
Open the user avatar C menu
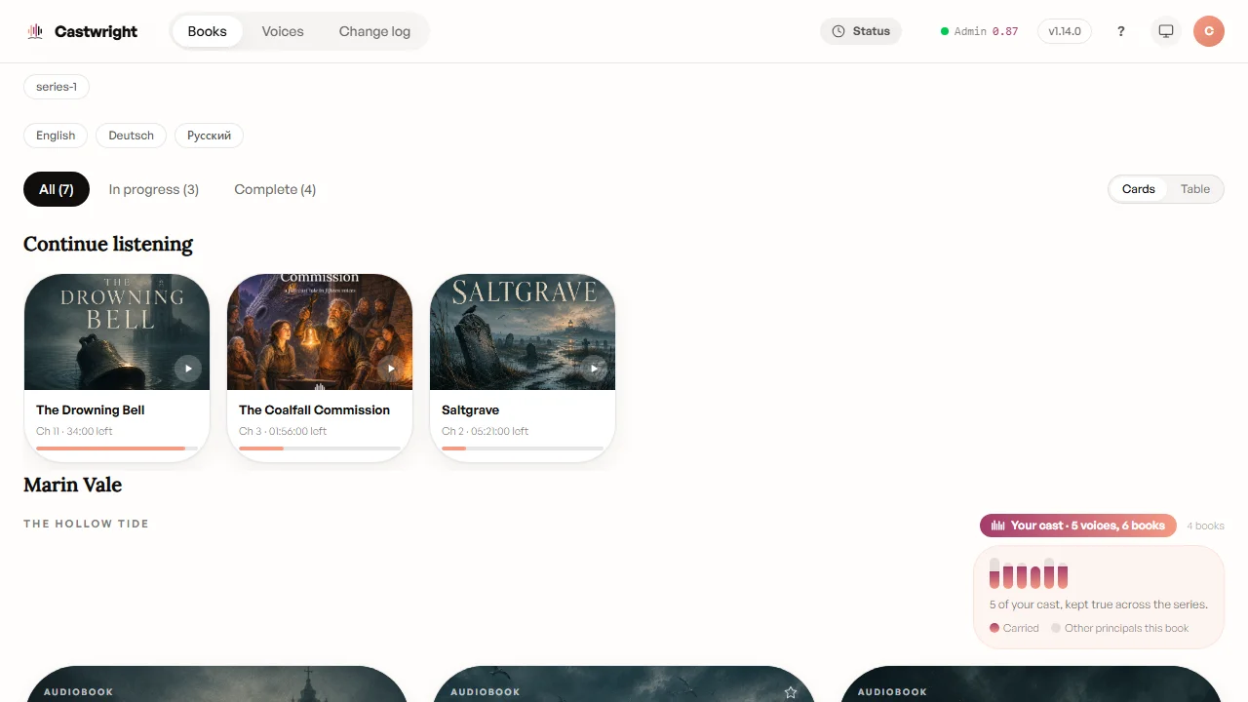[x=1209, y=31]
